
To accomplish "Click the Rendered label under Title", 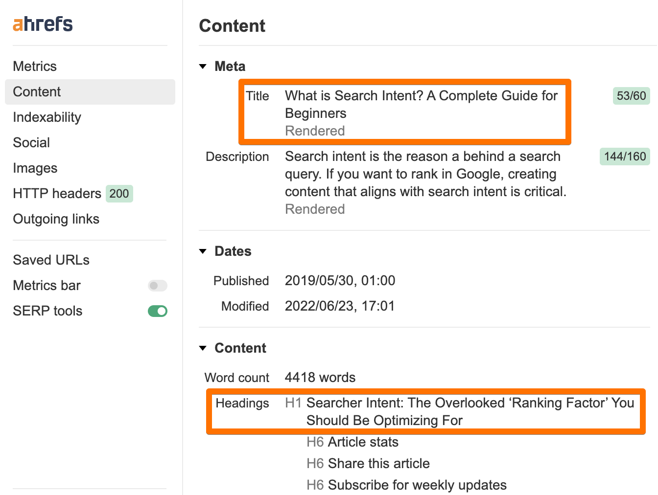I will [x=315, y=131].
